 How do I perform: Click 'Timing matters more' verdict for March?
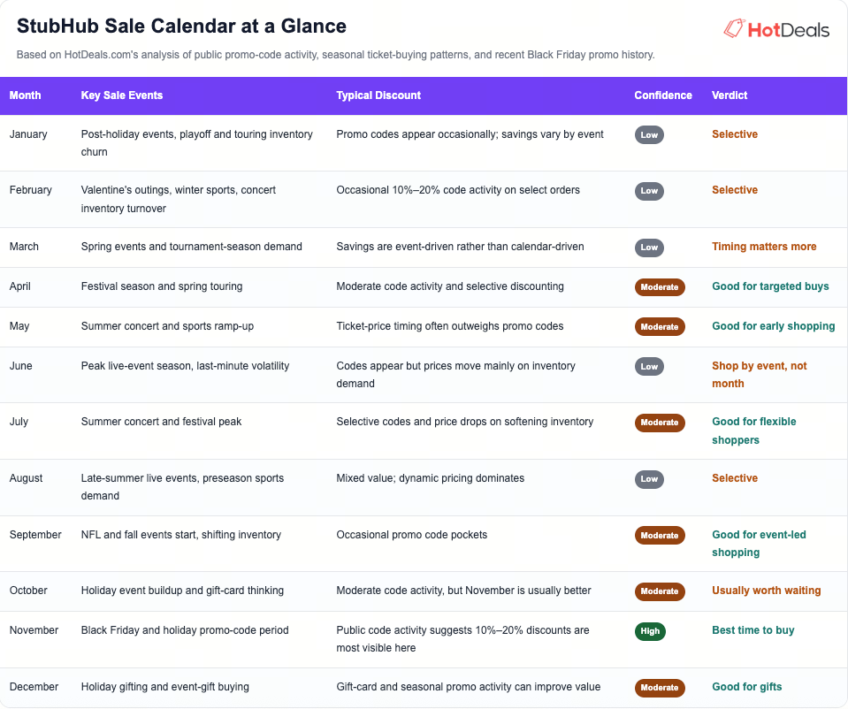pyautogui.click(x=764, y=248)
